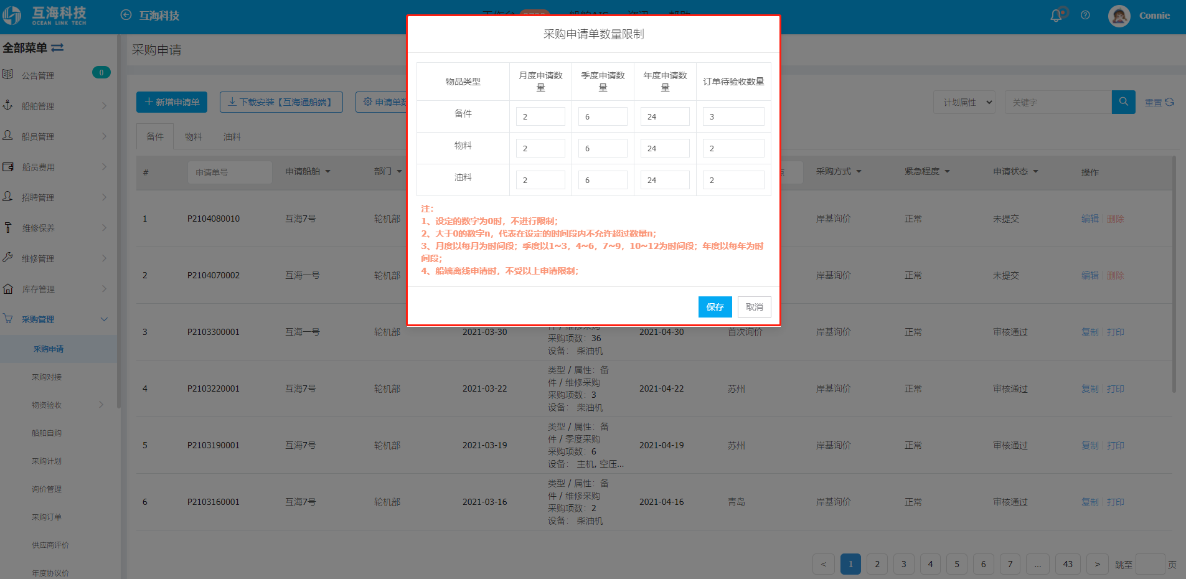Click the 备件 月度申请数量 field
Image resolution: width=1186 pixels, height=579 pixels.
540,116
